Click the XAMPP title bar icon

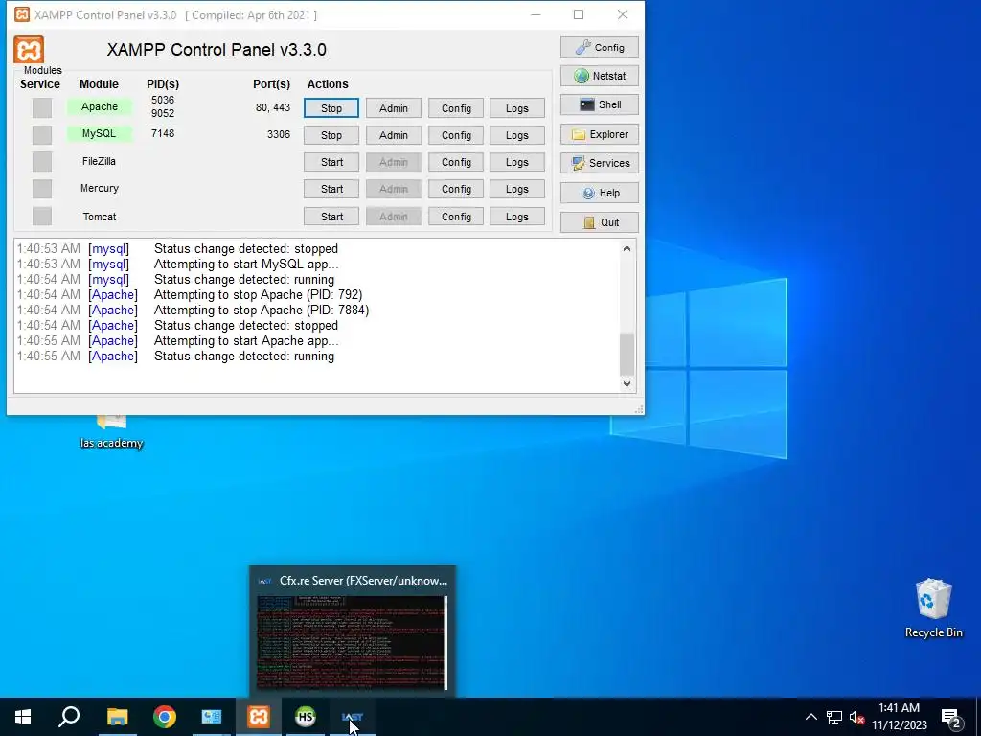tap(22, 14)
